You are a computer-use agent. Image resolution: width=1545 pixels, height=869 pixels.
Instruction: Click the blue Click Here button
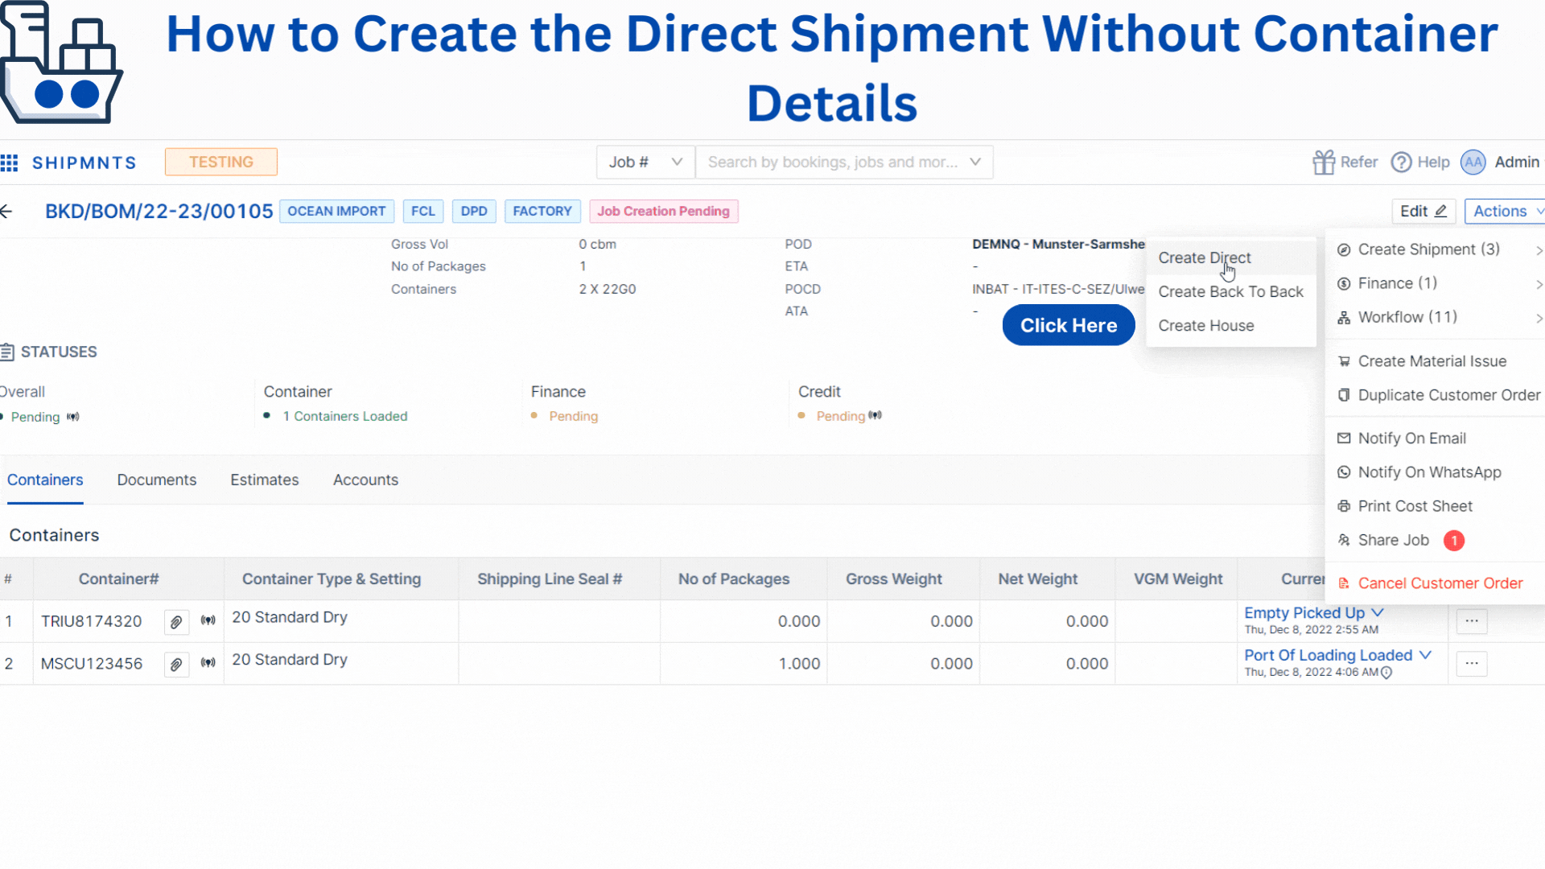pos(1069,325)
